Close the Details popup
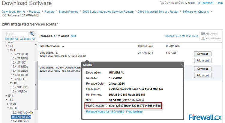 pos(181,64)
